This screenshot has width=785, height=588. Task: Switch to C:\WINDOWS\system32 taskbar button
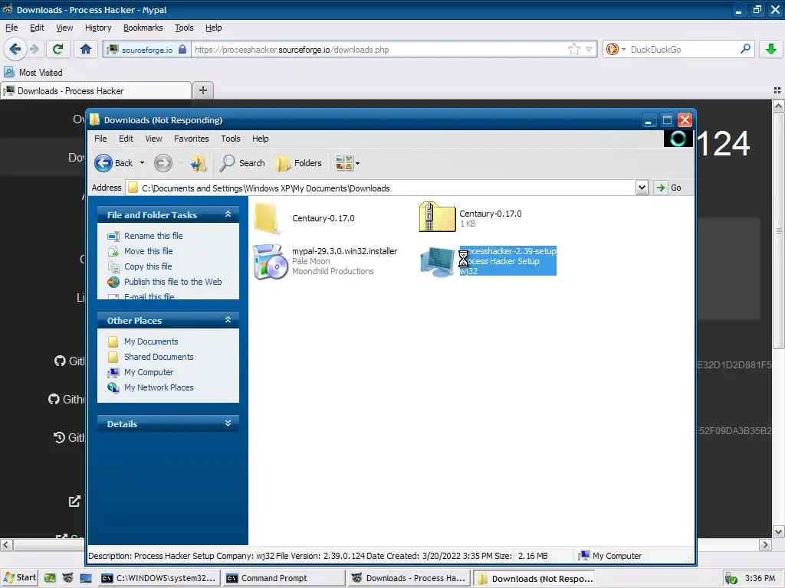(x=159, y=578)
